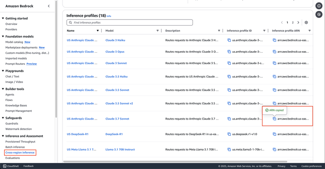Go to previous page of inference profiles
The height and width of the screenshot is (169, 325).
[282, 23]
